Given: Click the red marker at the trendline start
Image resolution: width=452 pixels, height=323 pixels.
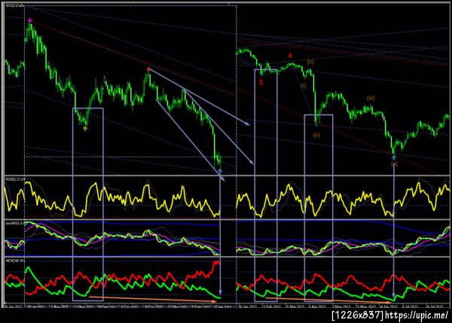Looking at the screenshot, I should pos(148,69).
